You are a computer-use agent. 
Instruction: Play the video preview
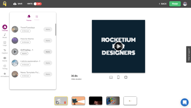point(118,46)
